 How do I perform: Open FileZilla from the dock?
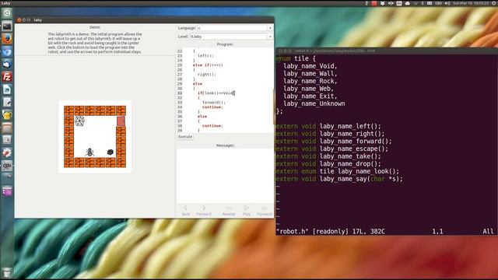[7, 77]
